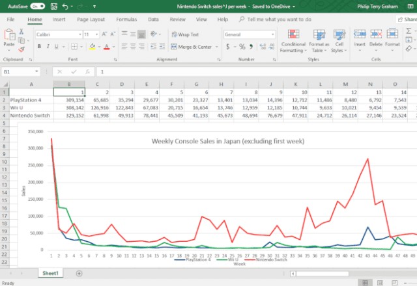This screenshot has width=417, height=286.
Task: Click Decrease Indent icon
Action: click(154, 46)
